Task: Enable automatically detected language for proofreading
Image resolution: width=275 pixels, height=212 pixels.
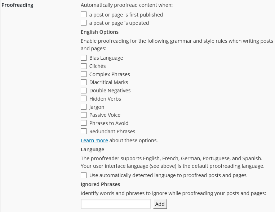Action: tap(84, 175)
